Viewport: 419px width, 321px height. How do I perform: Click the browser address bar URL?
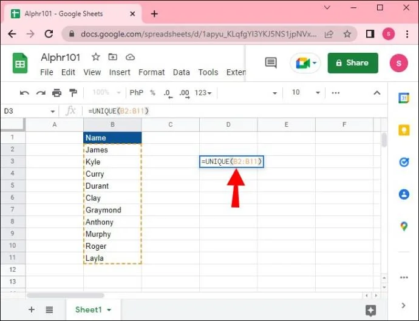199,34
